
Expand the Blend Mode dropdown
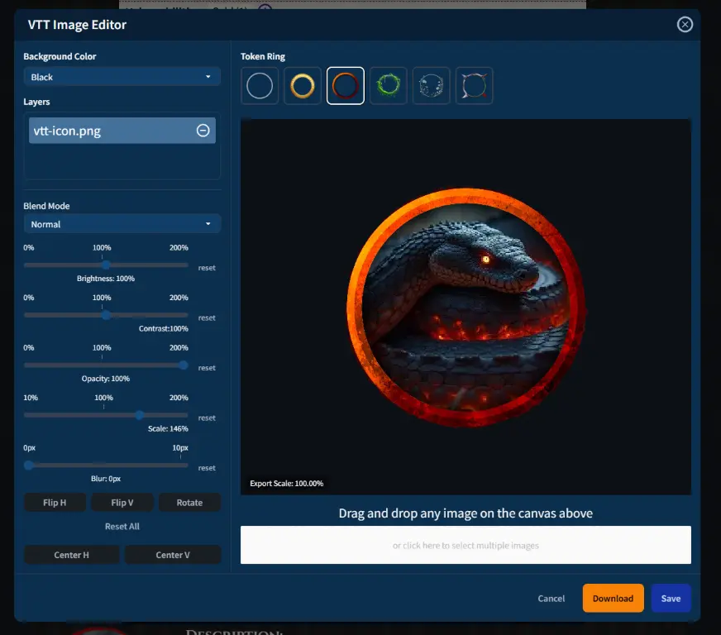click(122, 224)
